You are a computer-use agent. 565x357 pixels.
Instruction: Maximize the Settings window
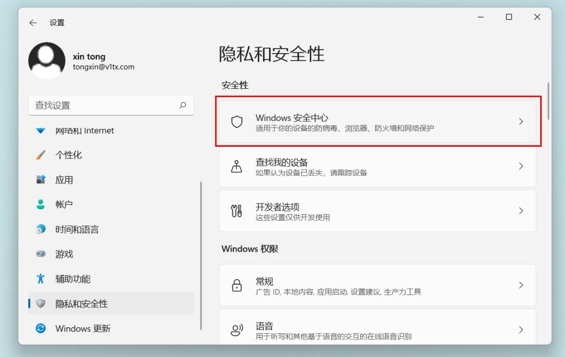[x=509, y=17]
